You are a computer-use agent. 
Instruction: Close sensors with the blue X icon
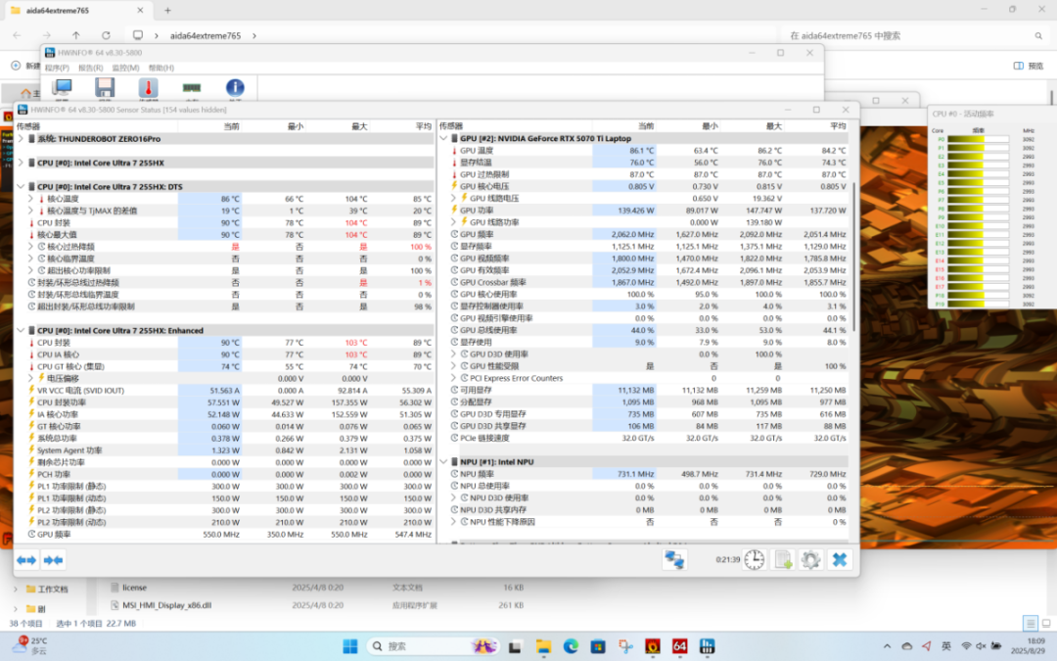pos(840,560)
